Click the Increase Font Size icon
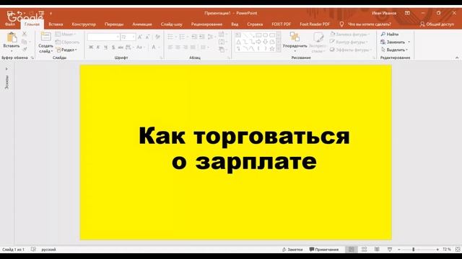Image resolution: width=462 pixels, height=259 pixels. pos(140,37)
